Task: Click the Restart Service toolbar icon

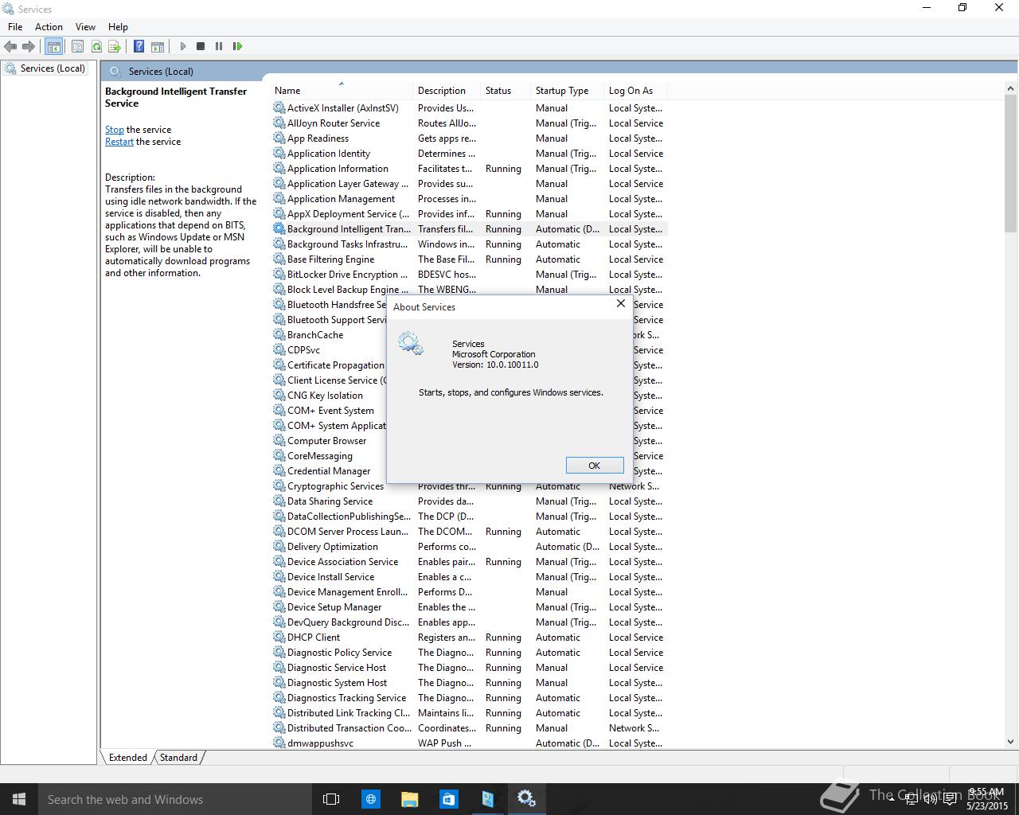Action: tap(237, 46)
